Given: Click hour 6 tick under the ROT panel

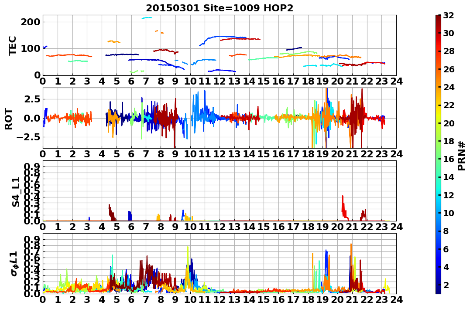Looking at the screenshot, I should click(131, 154).
